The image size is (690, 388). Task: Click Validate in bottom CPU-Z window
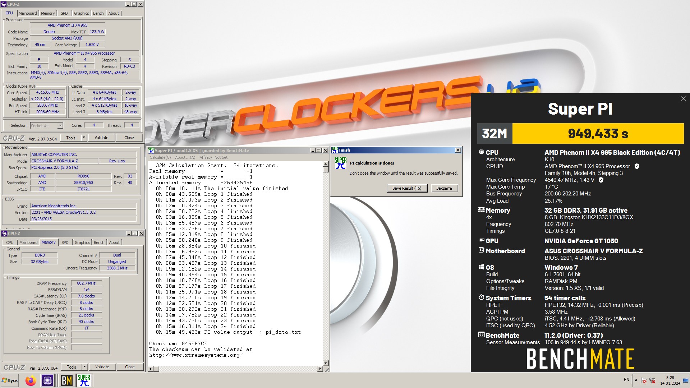point(102,367)
